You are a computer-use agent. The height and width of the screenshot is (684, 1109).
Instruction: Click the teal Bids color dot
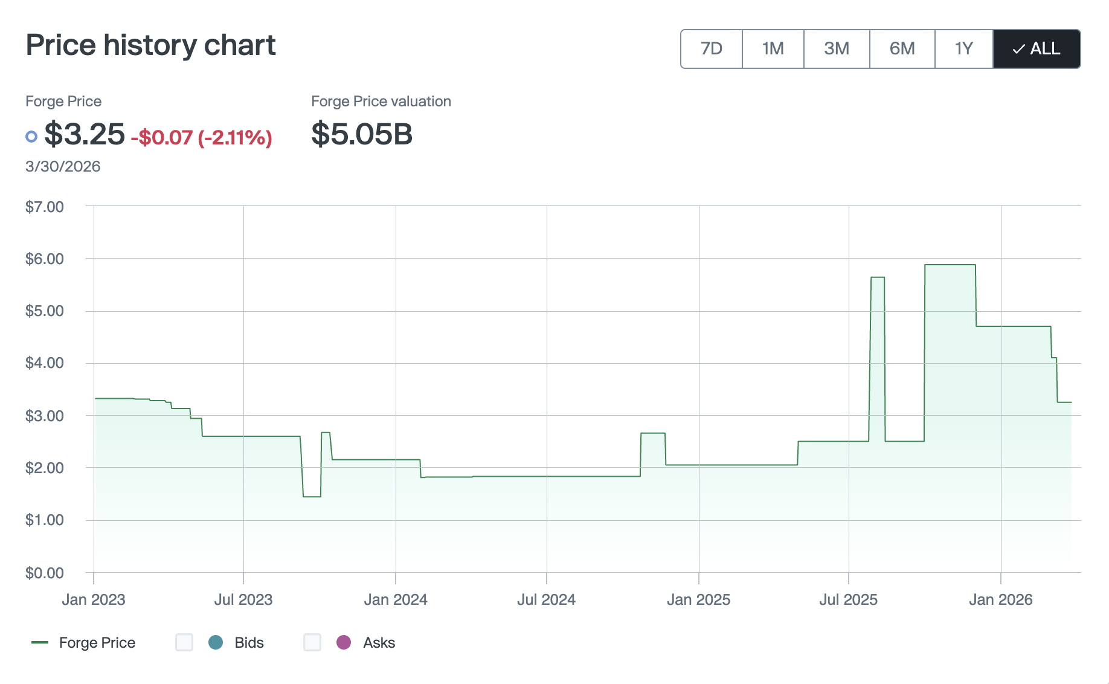point(216,642)
